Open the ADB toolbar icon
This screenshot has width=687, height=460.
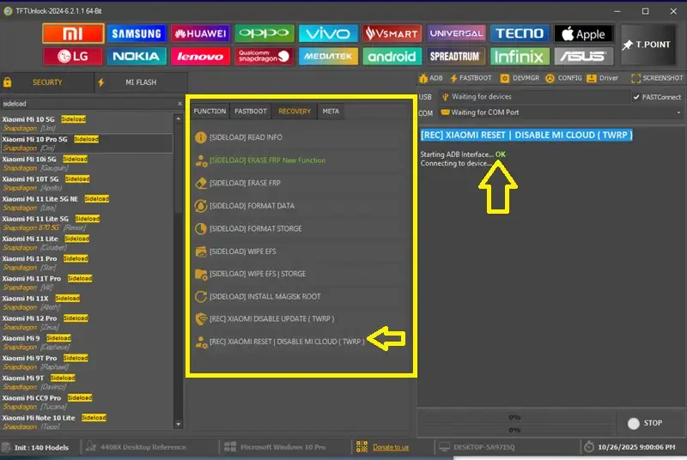point(431,77)
